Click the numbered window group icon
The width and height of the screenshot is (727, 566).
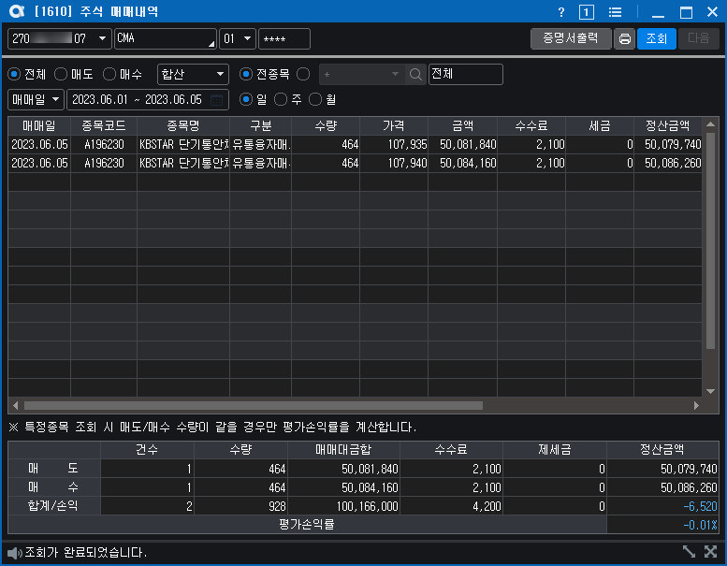[x=587, y=12]
